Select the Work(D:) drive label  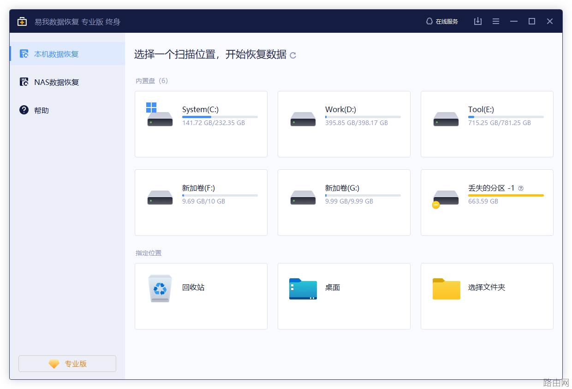[x=340, y=109]
